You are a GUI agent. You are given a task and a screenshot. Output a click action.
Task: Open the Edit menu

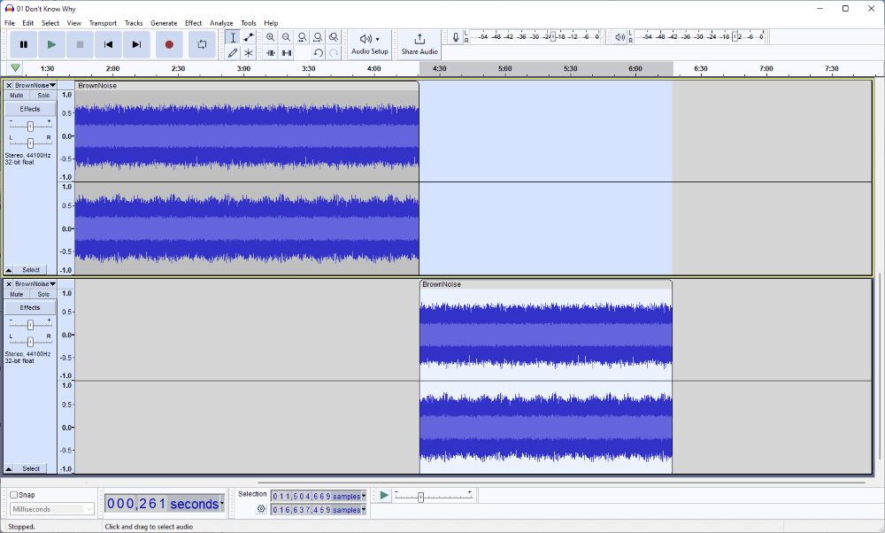coord(27,23)
